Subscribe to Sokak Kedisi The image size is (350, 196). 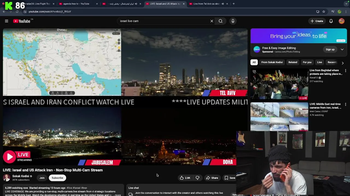[57, 178]
